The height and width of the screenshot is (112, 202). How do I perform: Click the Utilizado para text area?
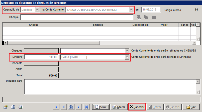(110, 87)
